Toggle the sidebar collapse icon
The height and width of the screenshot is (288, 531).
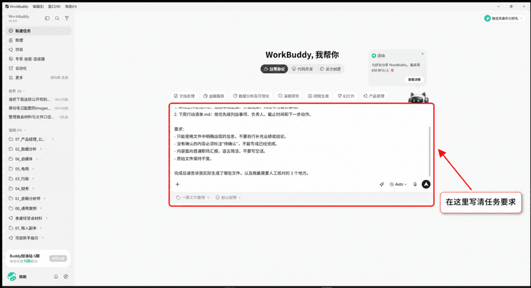tap(47, 18)
